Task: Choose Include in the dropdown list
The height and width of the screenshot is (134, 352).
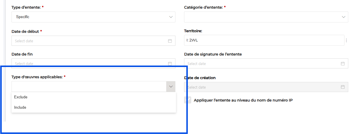Action: [x=20, y=108]
